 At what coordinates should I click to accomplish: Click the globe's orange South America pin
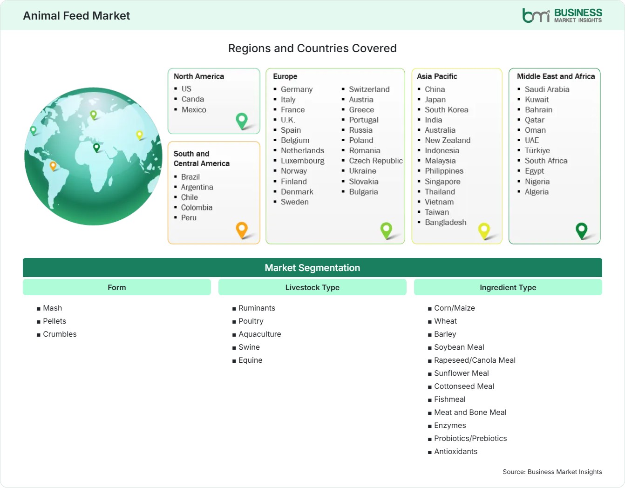pos(53,165)
